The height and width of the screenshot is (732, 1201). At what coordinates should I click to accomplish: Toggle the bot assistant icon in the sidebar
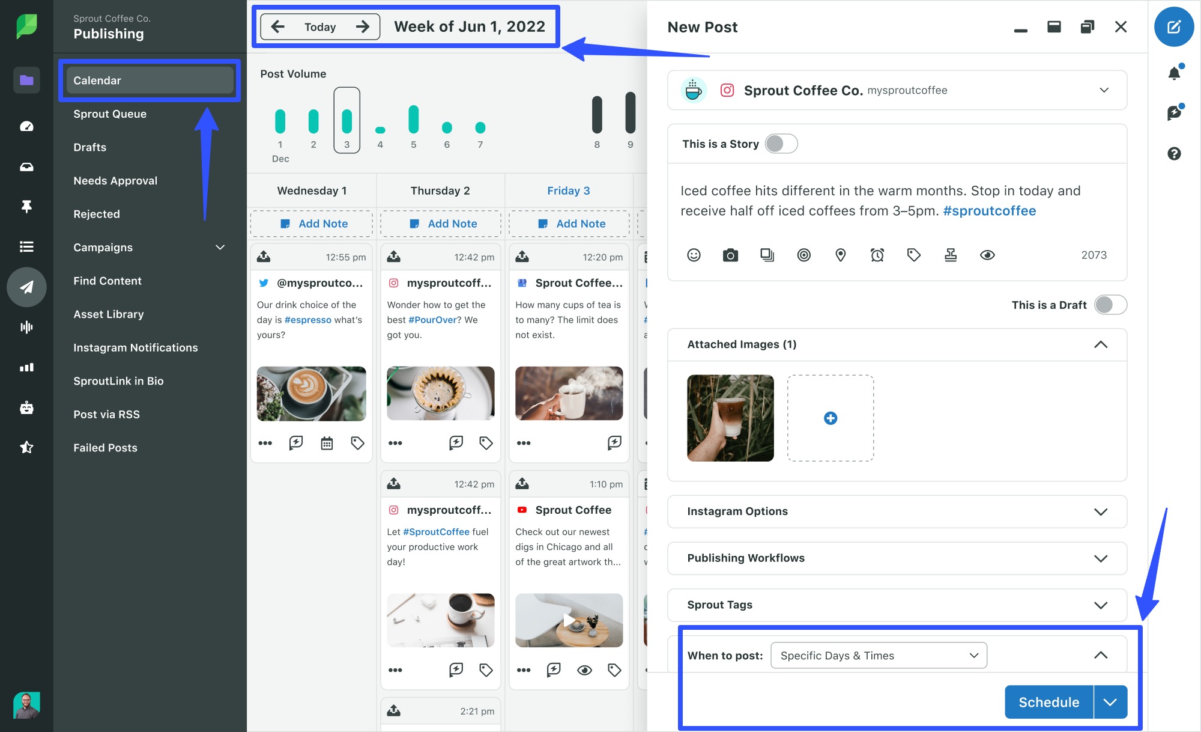26,407
